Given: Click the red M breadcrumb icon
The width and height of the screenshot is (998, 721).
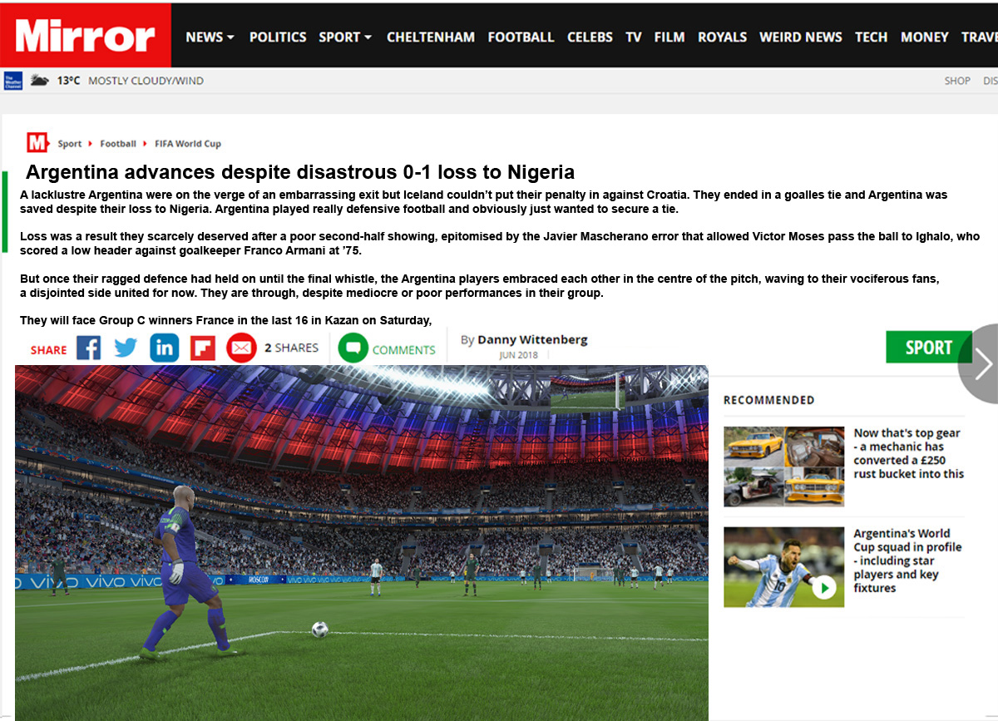Looking at the screenshot, I should coord(37,142).
